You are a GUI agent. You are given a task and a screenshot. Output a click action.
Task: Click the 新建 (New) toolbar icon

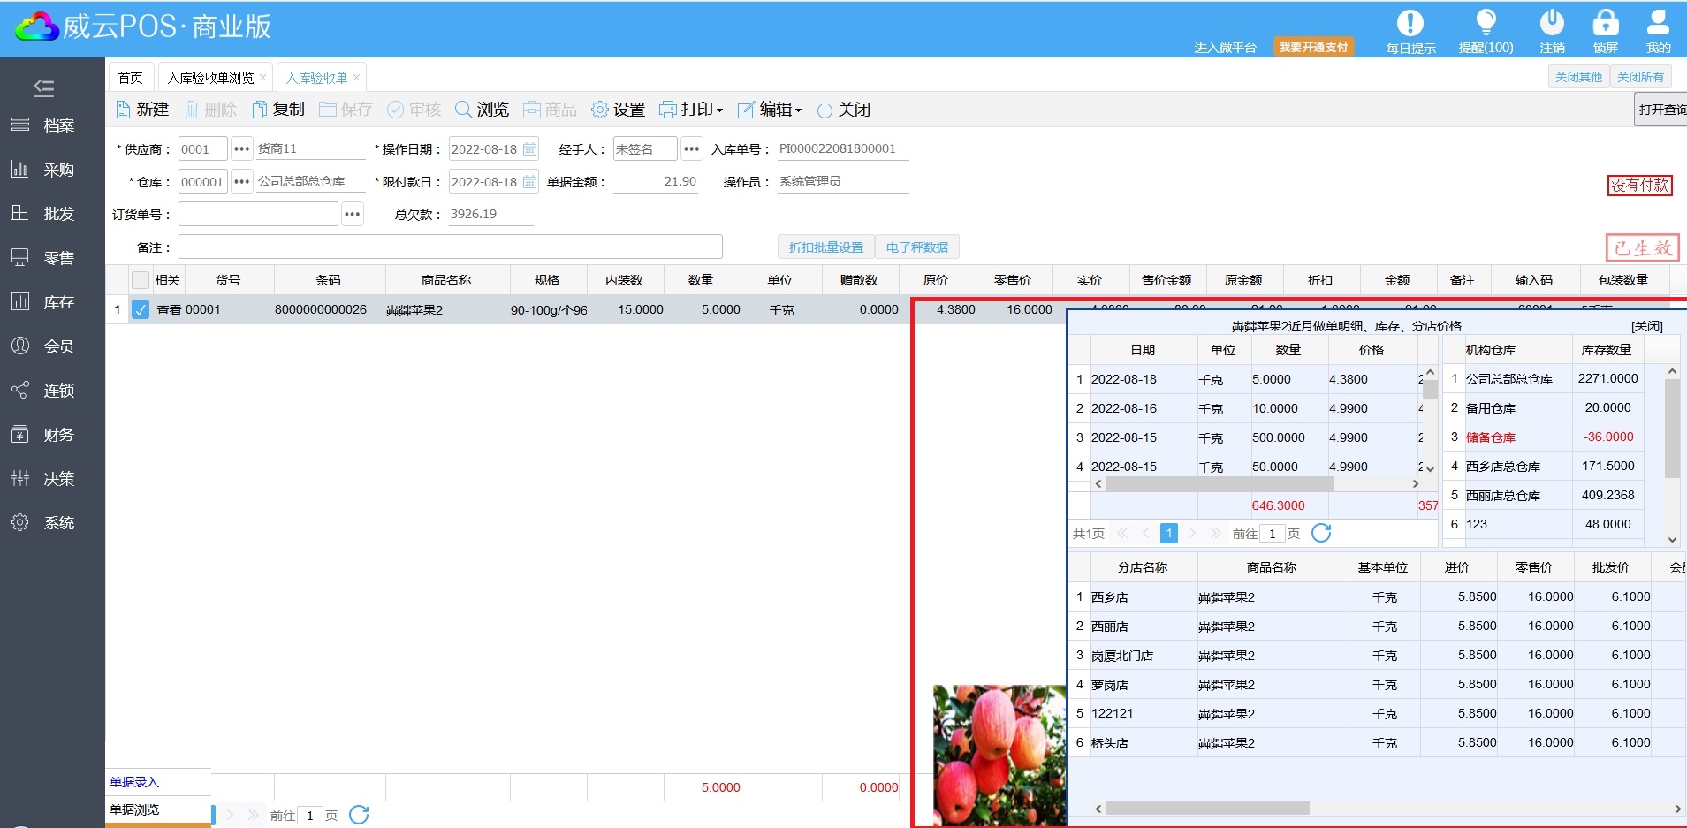pyautogui.click(x=124, y=110)
